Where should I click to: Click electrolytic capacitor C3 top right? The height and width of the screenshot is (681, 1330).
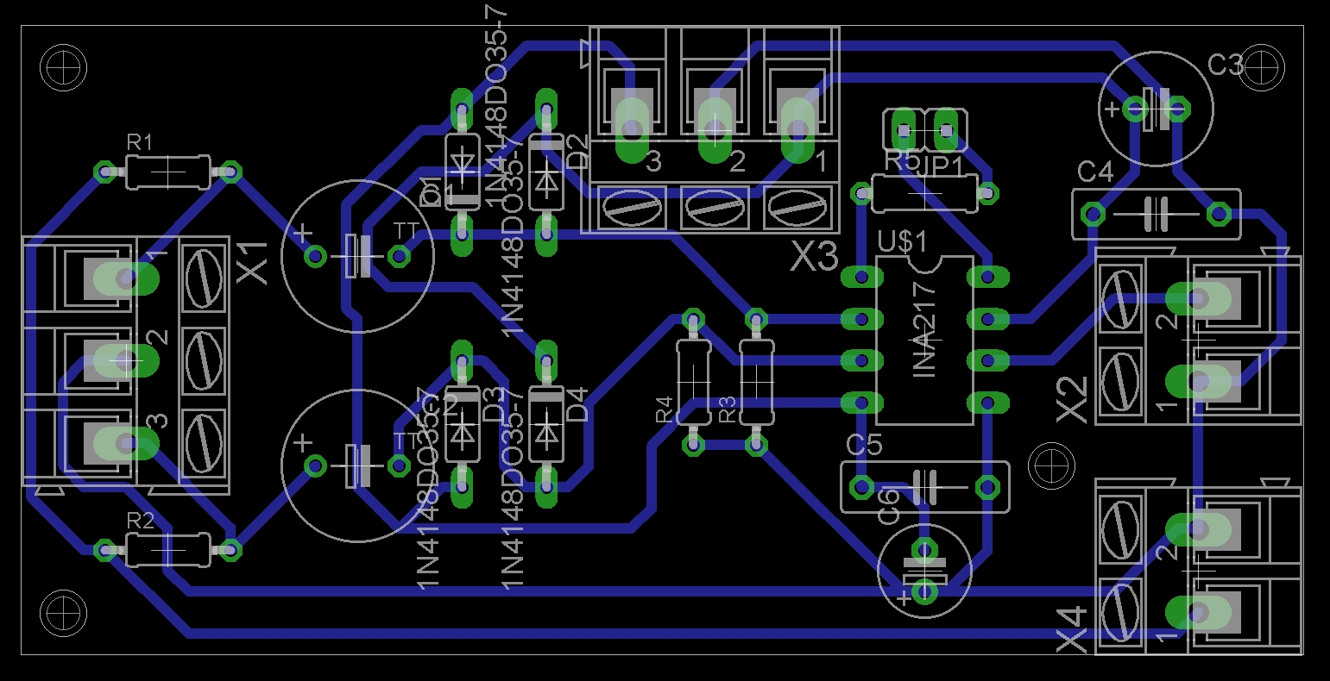click(x=1155, y=108)
